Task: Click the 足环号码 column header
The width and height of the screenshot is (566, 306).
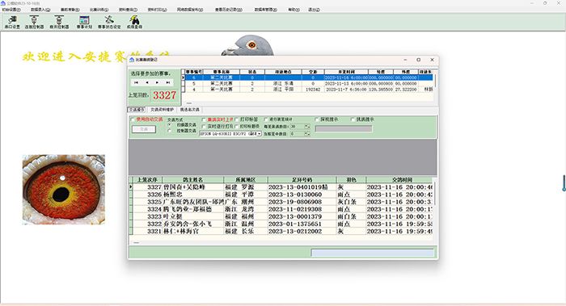Action: [x=302, y=179]
